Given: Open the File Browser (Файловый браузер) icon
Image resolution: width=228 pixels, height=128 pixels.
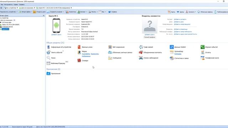Looking at the screenshot, I should [48, 63].
